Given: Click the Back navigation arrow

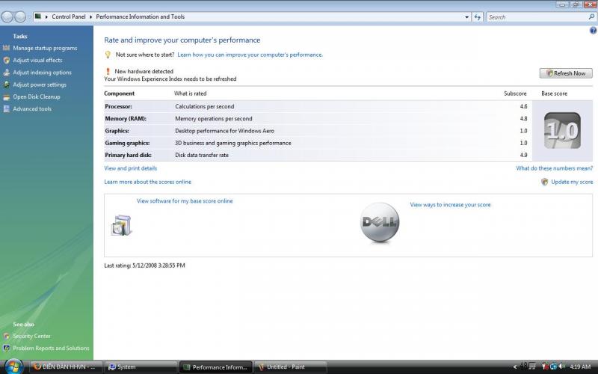Looking at the screenshot, I should point(8,16).
